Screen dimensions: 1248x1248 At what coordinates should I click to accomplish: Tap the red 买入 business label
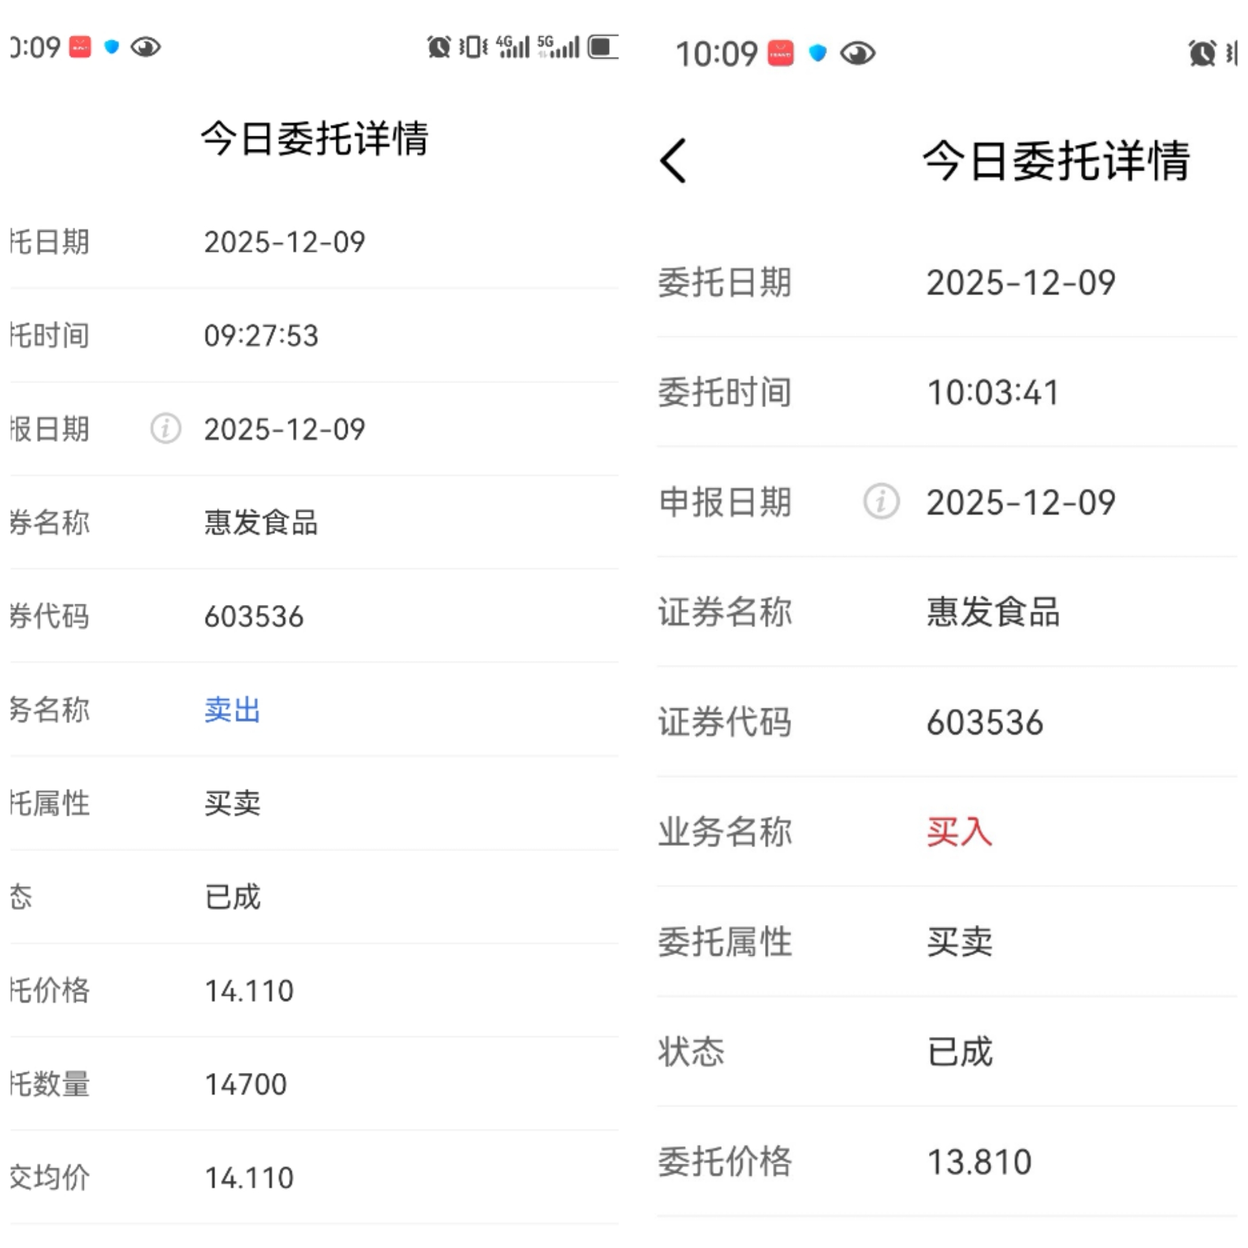pos(959,831)
